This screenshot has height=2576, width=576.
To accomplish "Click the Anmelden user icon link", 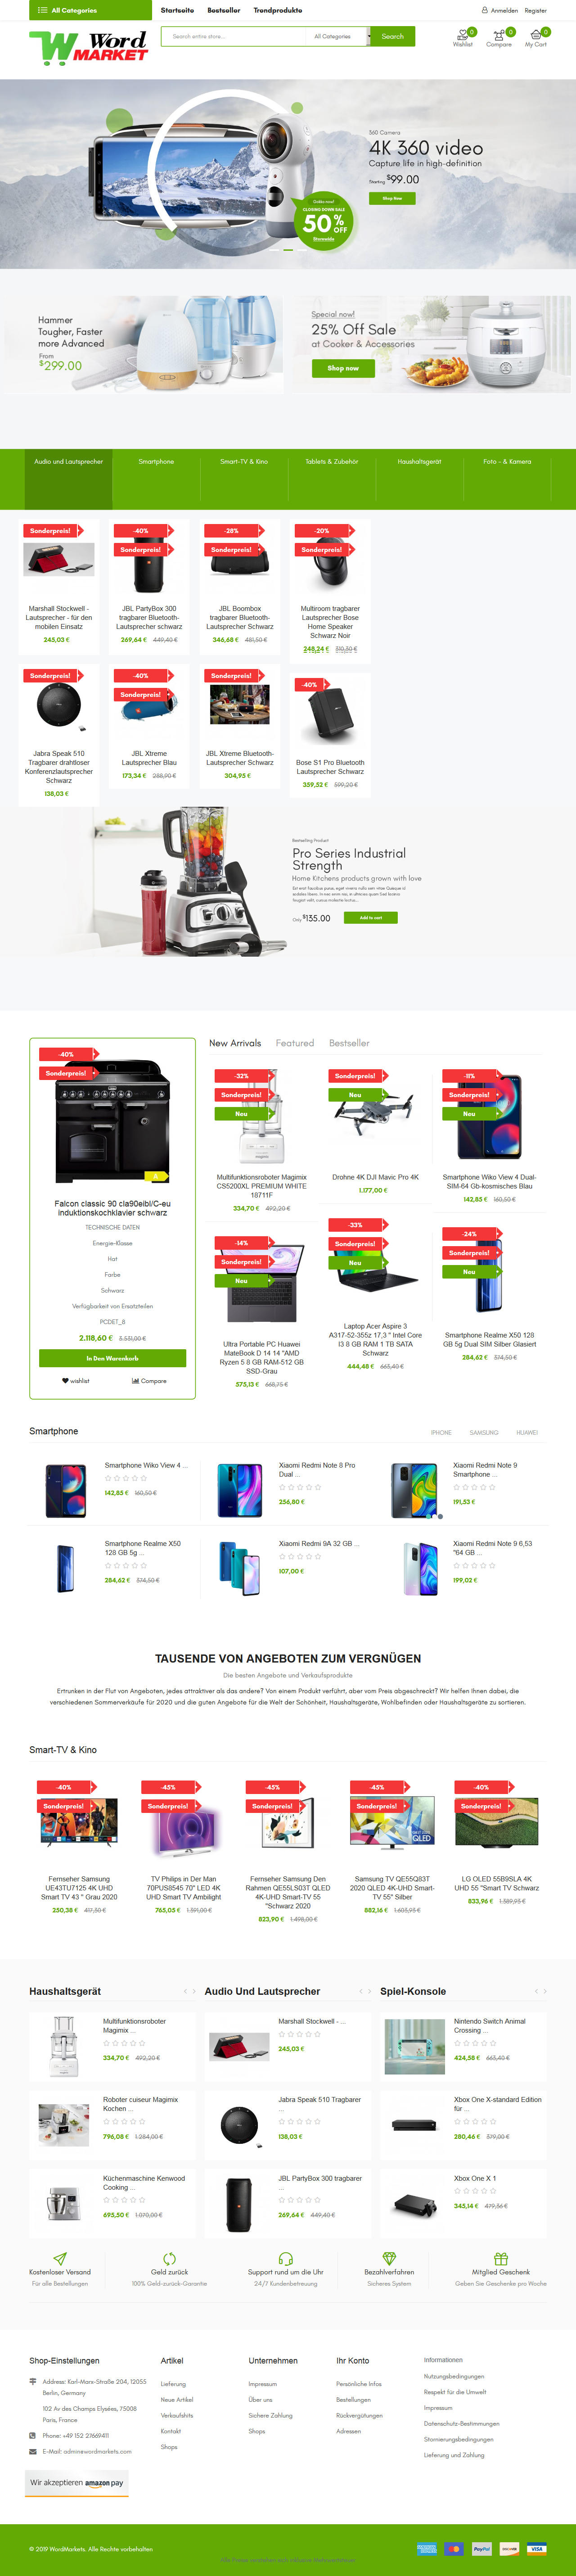I will [x=485, y=10].
